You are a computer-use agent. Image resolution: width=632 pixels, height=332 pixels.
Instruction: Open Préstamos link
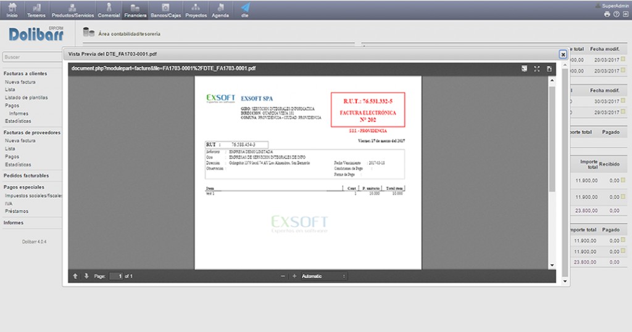[17, 211]
